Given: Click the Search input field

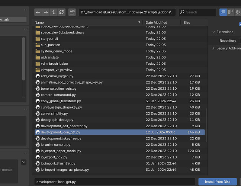Looking at the screenshot, I should (x=197, y=12).
